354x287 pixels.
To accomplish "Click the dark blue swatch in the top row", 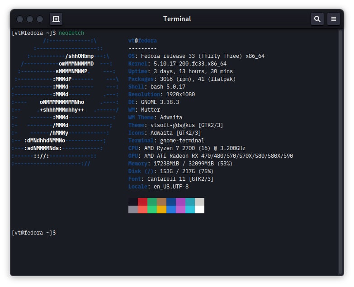I will click(x=171, y=202).
